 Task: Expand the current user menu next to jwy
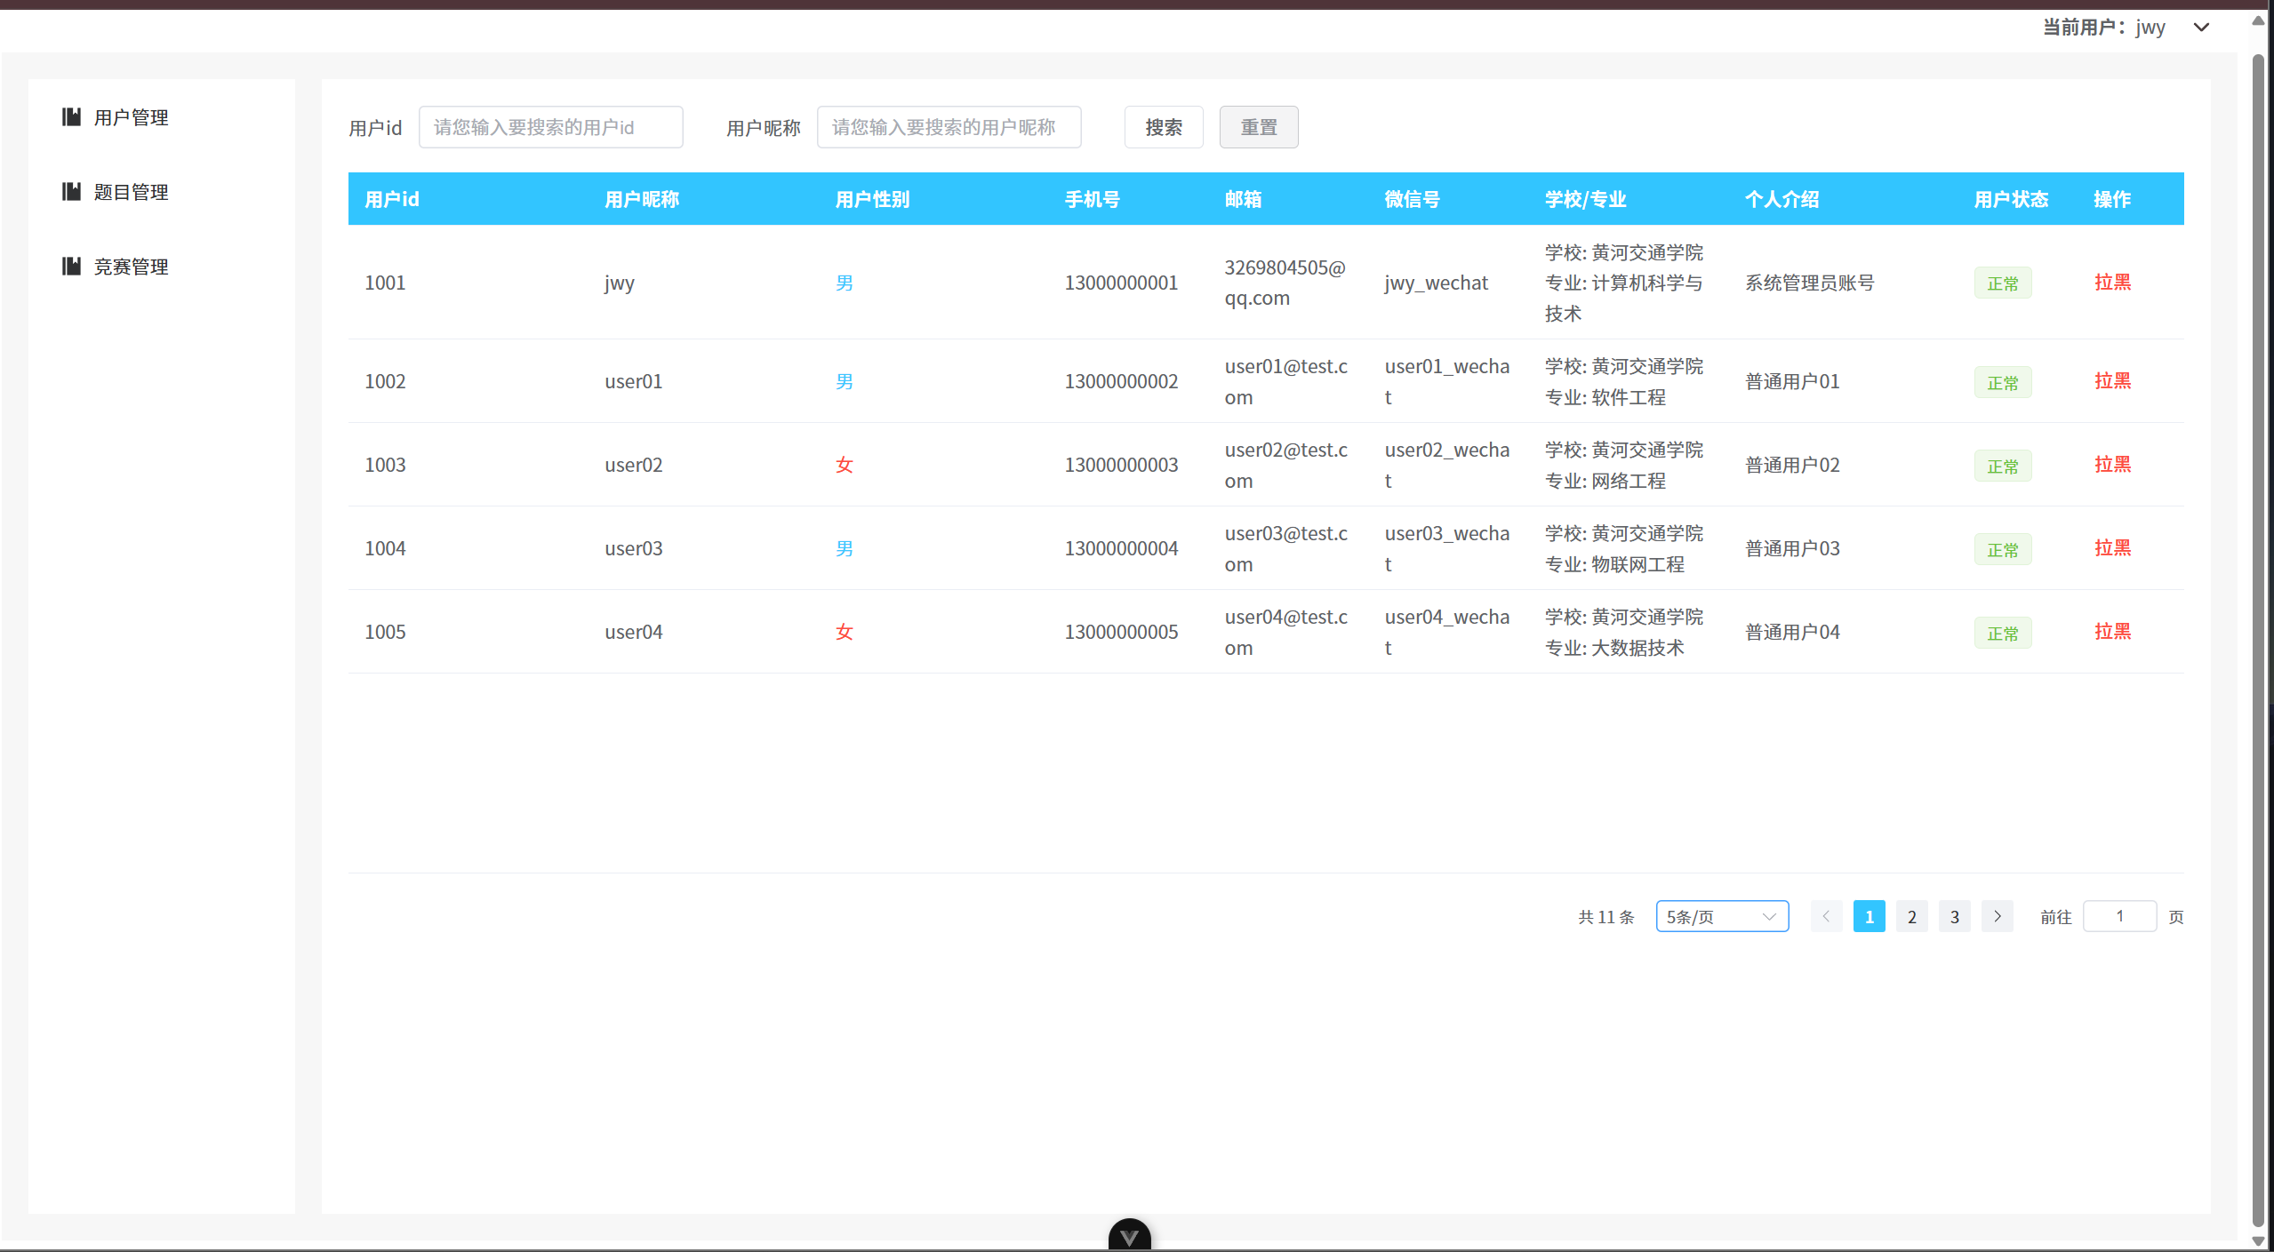(x=2202, y=28)
